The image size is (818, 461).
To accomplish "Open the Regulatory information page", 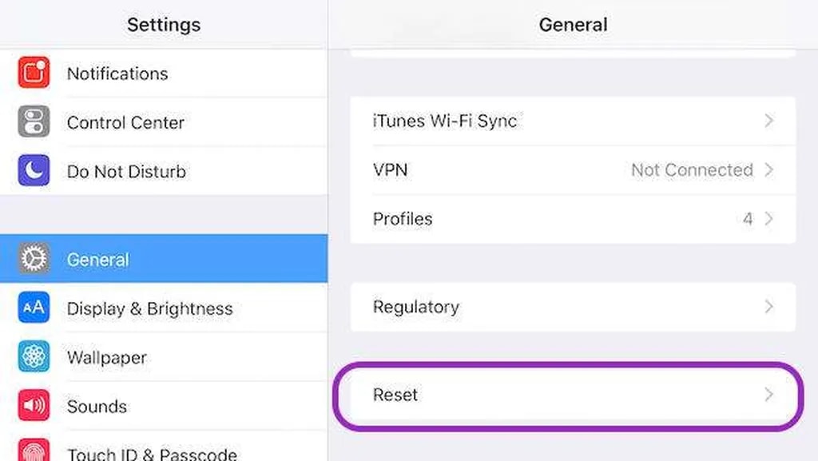I will (x=415, y=307).
